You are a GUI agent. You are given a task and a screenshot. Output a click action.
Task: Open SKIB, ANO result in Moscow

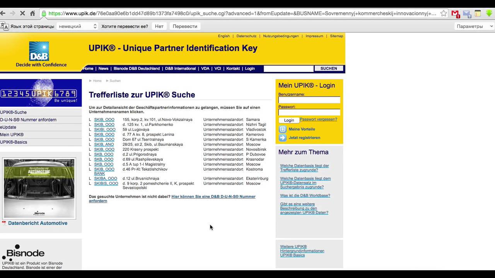click(104, 144)
